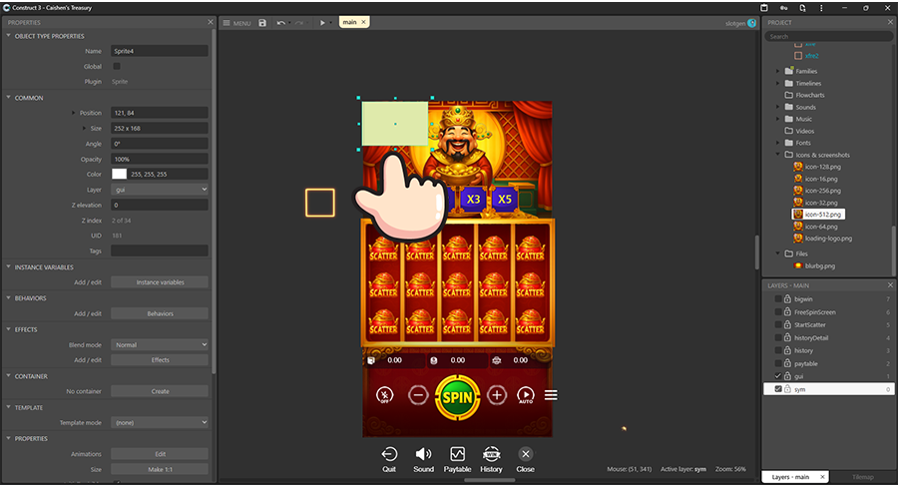Open the Blend mode dropdown
This screenshot has height=487, width=898.
click(x=160, y=345)
